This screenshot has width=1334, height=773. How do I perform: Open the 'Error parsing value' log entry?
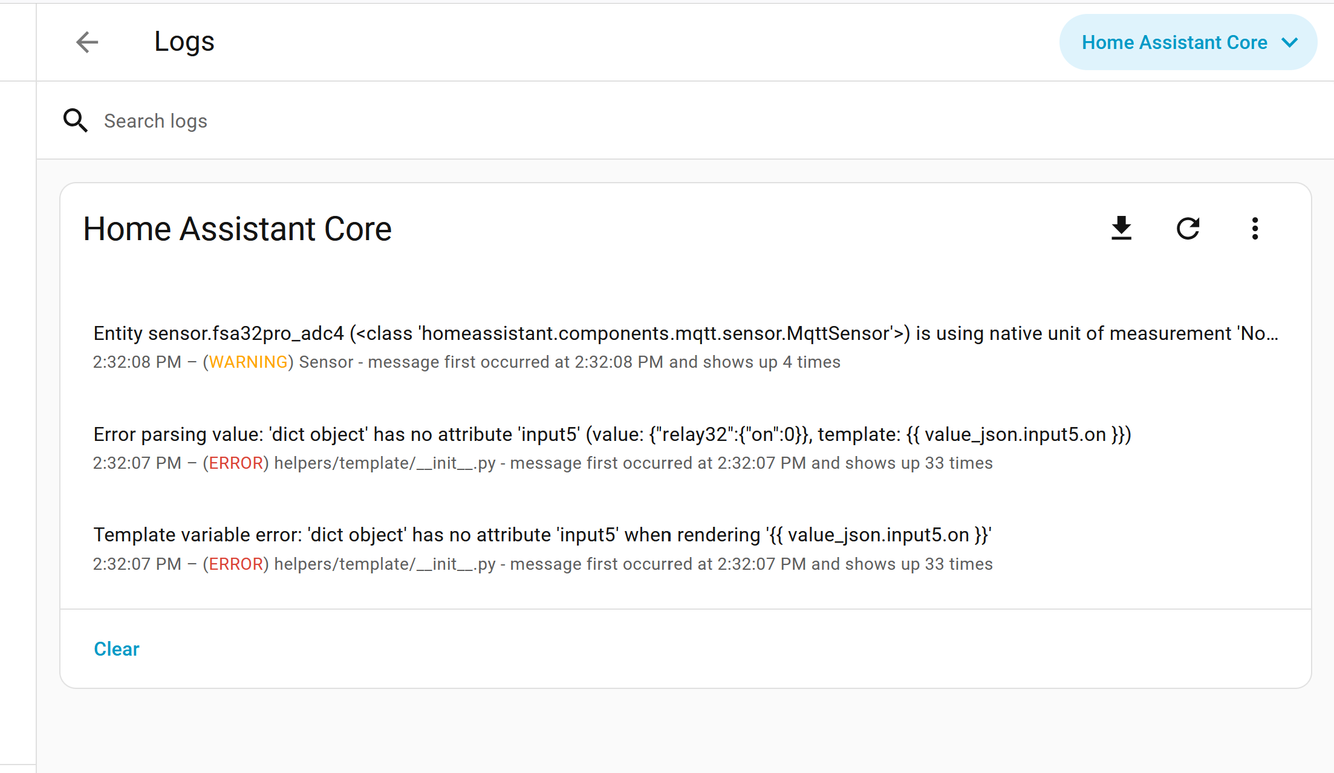tap(612, 434)
